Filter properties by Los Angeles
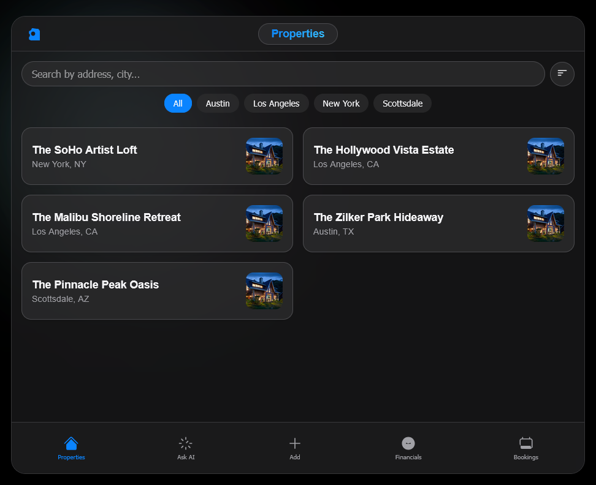 (x=276, y=103)
